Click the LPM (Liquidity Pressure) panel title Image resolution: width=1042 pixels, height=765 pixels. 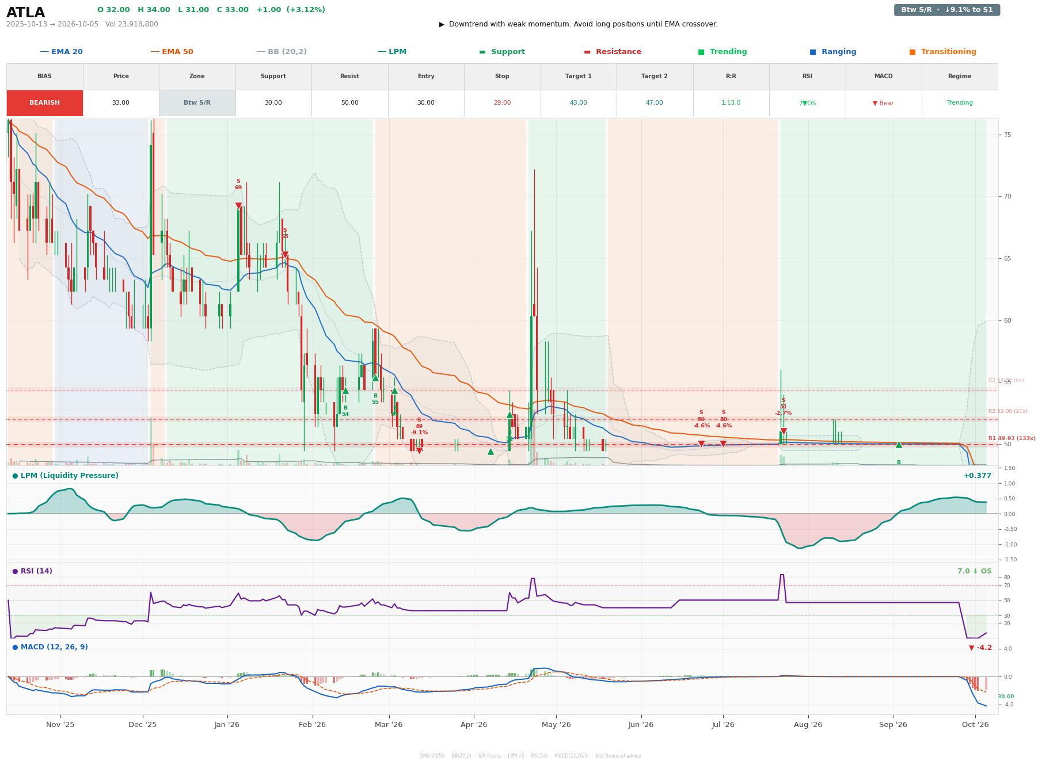coord(66,476)
